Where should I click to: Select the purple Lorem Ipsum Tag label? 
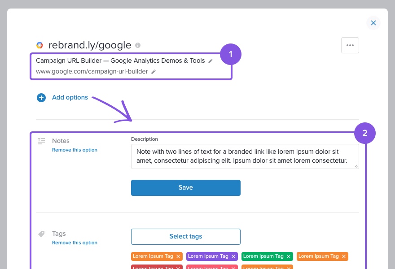[x=208, y=256]
